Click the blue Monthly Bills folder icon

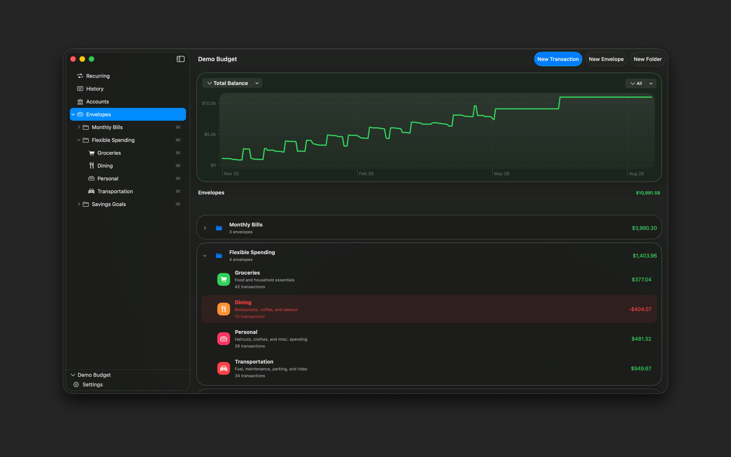219,228
